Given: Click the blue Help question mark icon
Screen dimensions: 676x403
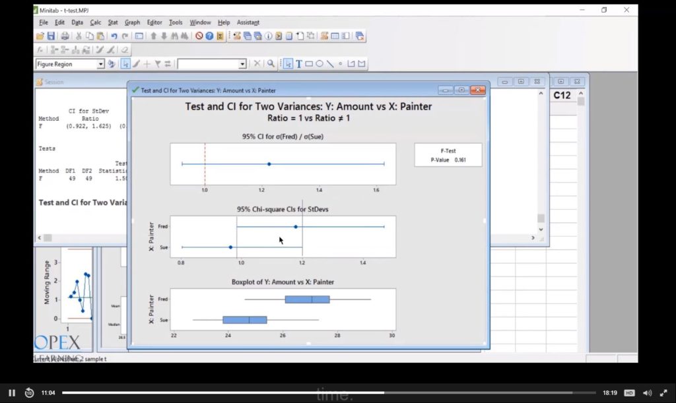Looking at the screenshot, I should coord(209,36).
